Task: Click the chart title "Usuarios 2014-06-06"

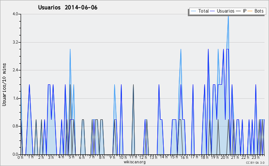Action: 68,8
